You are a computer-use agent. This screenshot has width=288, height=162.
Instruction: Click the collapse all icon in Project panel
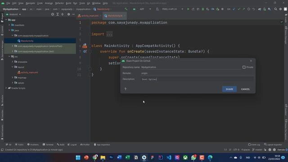pos(62,14)
